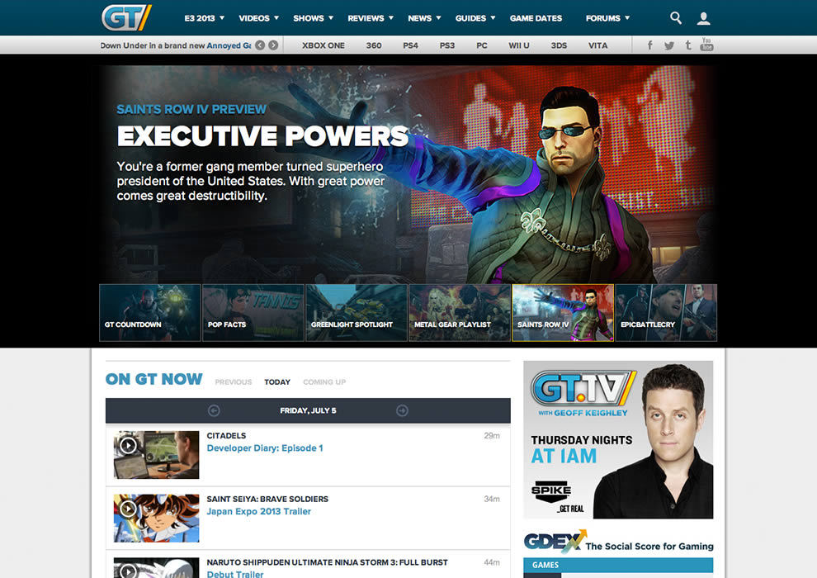
Task: Open the GT.TV Geoff Keighley banner
Action: pyautogui.click(x=618, y=439)
